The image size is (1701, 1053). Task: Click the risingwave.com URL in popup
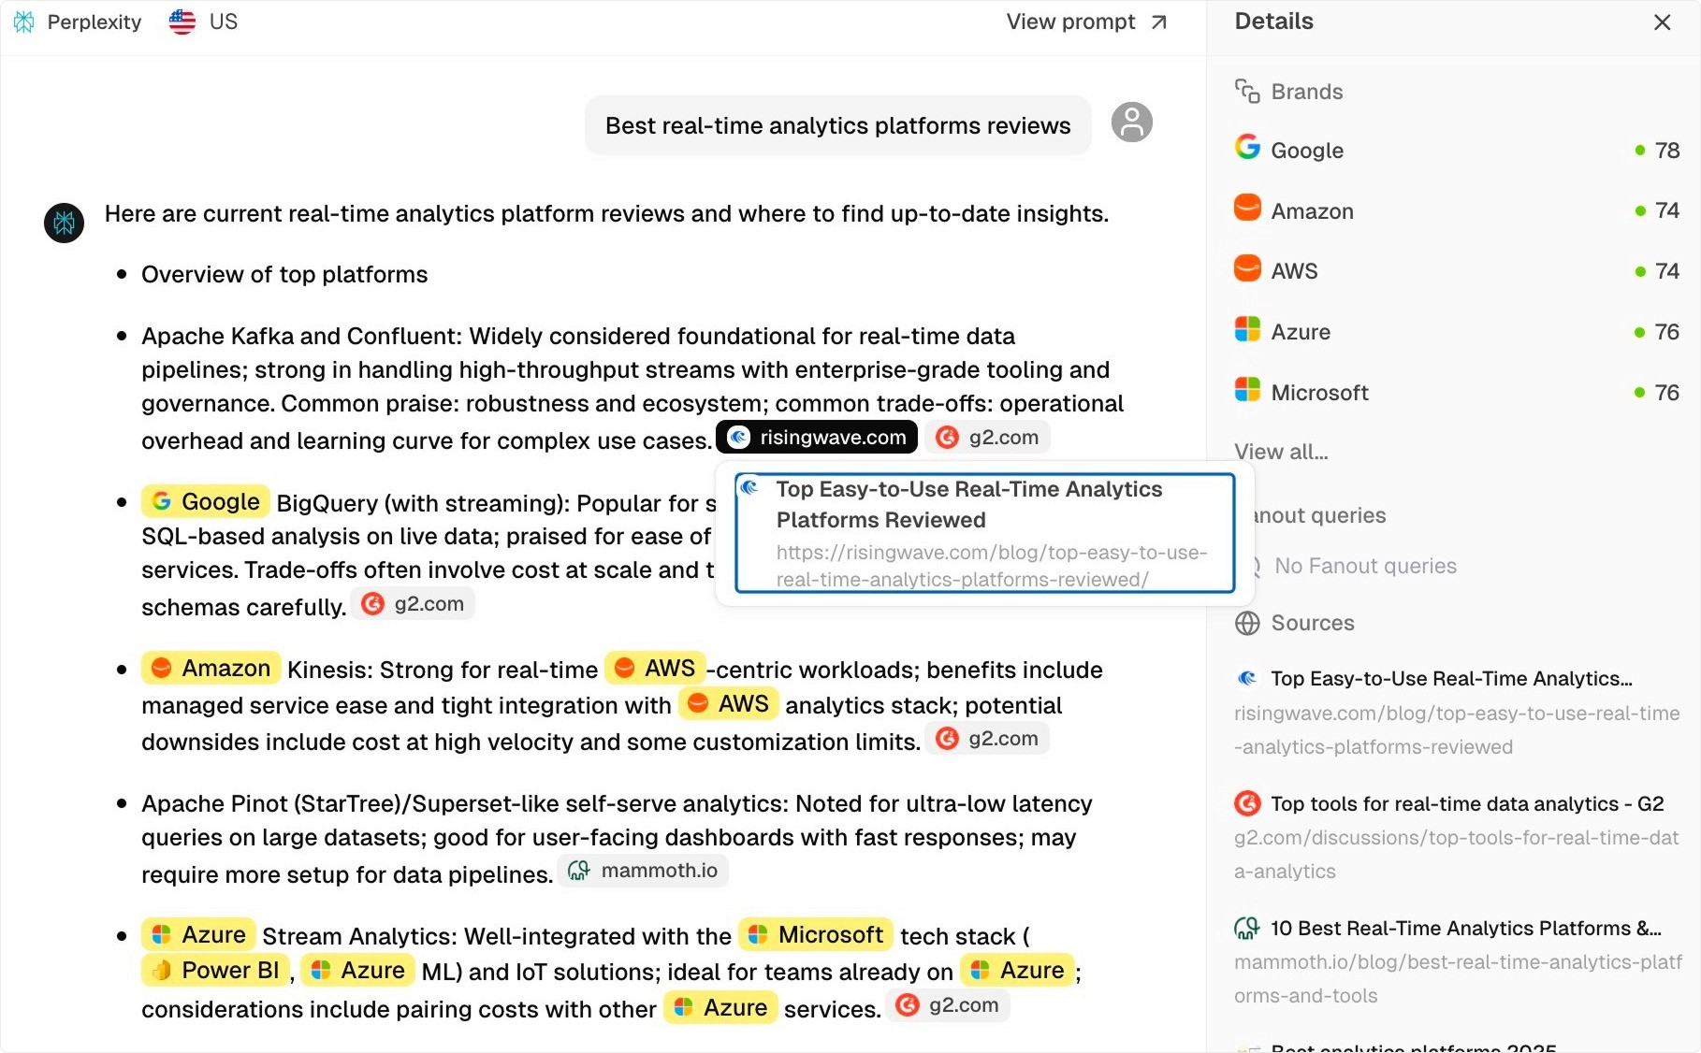(x=992, y=566)
